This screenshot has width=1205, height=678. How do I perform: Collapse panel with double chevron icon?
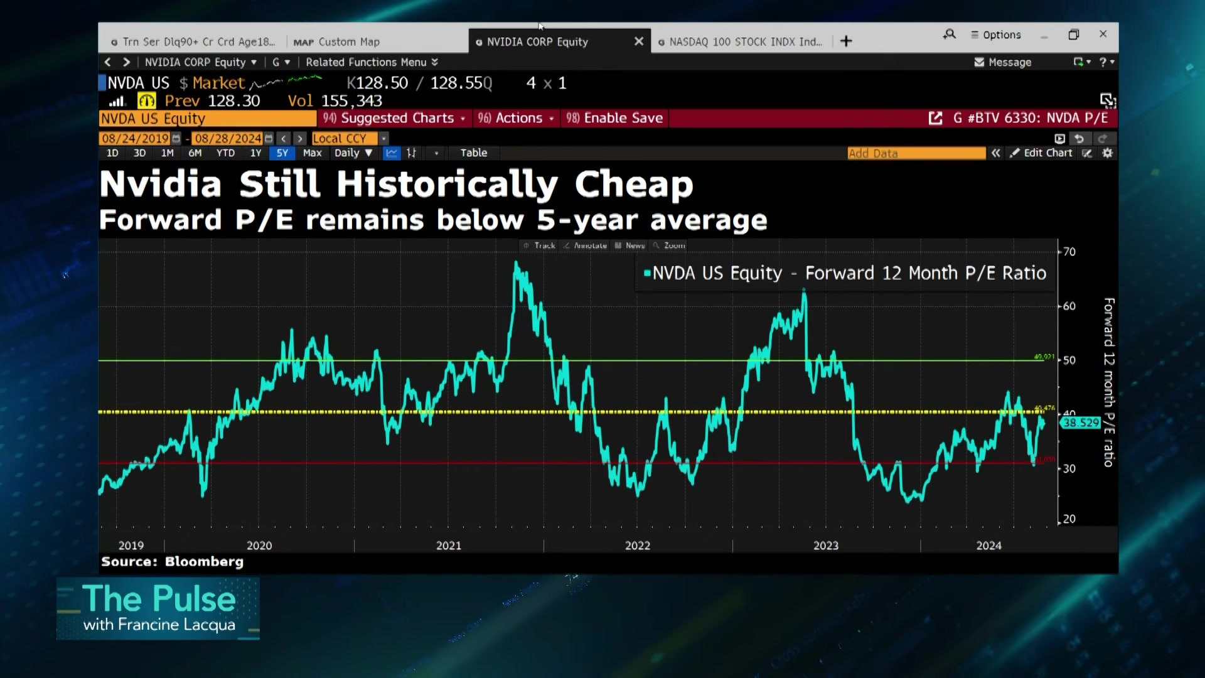pos(996,153)
